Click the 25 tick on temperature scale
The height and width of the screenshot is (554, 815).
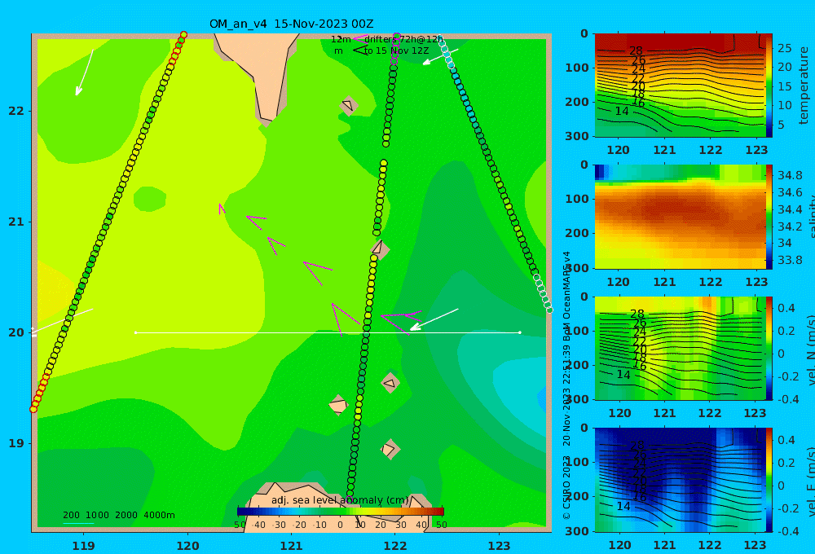(x=784, y=48)
